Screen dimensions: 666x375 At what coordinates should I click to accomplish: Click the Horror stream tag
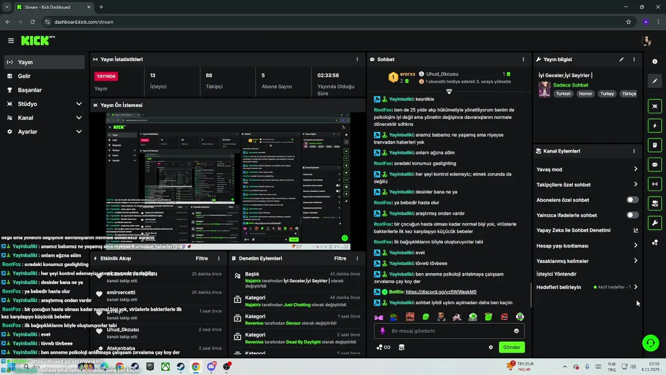click(585, 94)
